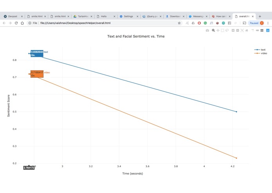272x193 pixels.
Task: Click the address bar URL
Action: coord(75,23)
